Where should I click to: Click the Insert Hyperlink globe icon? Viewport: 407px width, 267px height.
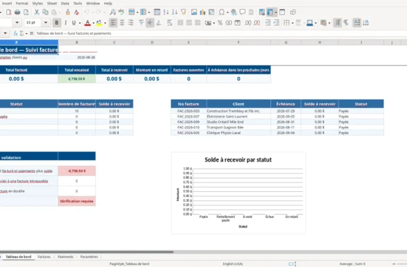233,12
